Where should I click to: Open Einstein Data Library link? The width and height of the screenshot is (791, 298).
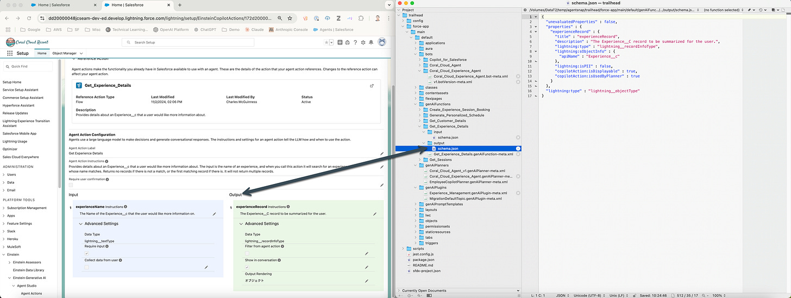28,270
